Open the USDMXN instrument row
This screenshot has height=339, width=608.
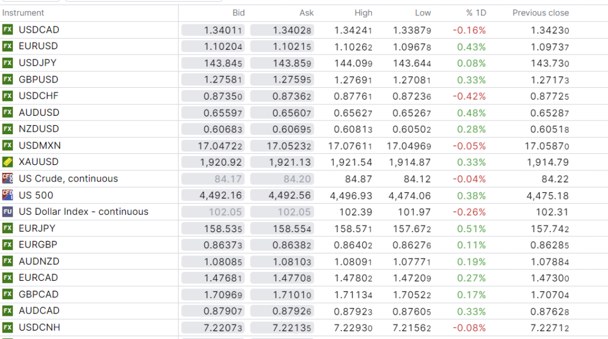click(40, 145)
